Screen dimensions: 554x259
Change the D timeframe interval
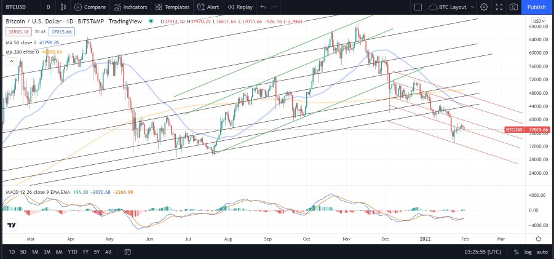[x=48, y=7]
